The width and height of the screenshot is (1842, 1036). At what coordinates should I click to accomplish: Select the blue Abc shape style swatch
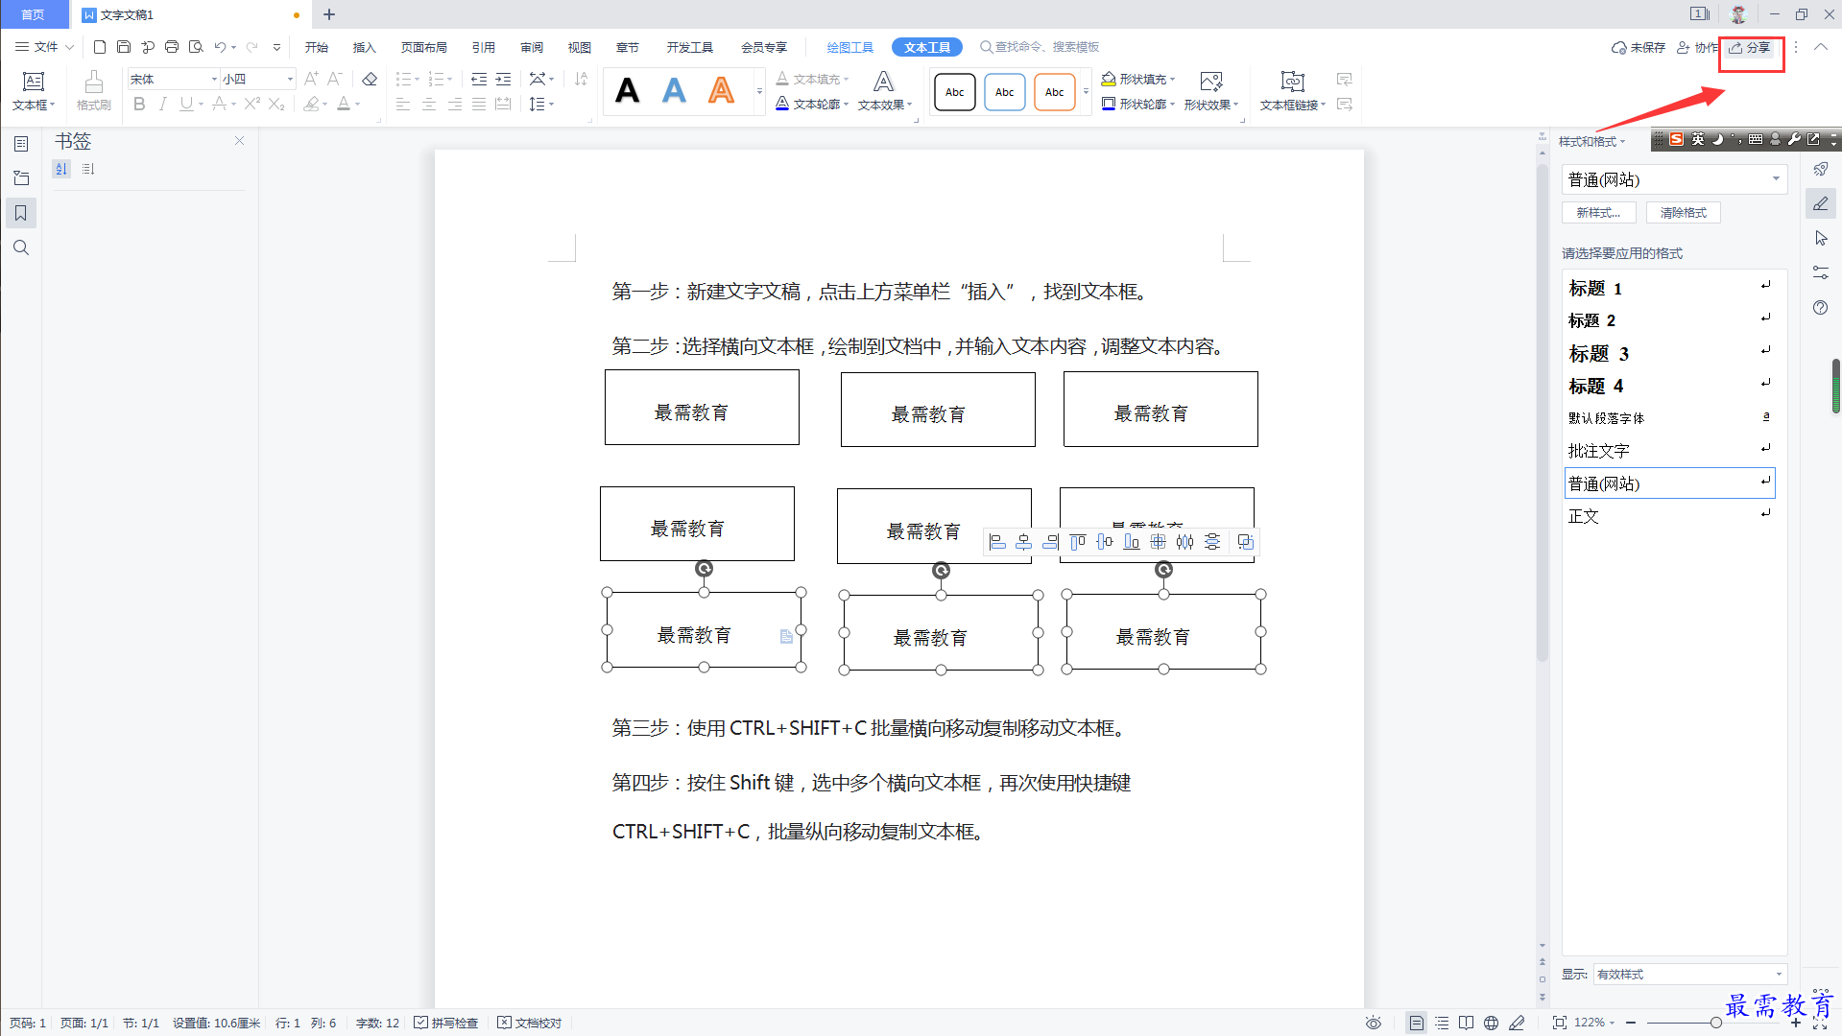point(1004,92)
